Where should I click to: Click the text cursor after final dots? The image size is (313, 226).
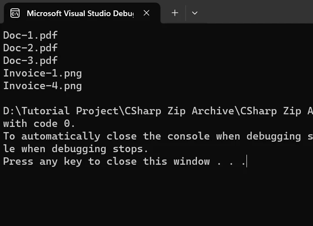tap(247, 162)
